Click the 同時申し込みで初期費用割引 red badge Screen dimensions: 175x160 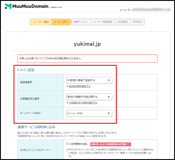(x=110, y=144)
